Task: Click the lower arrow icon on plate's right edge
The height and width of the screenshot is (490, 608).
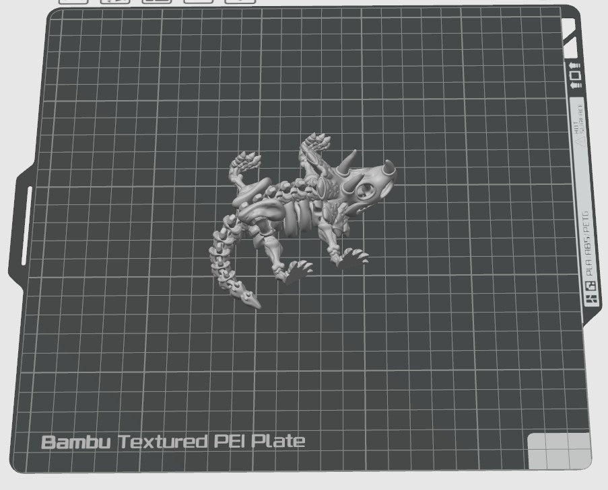Action: pos(576,85)
